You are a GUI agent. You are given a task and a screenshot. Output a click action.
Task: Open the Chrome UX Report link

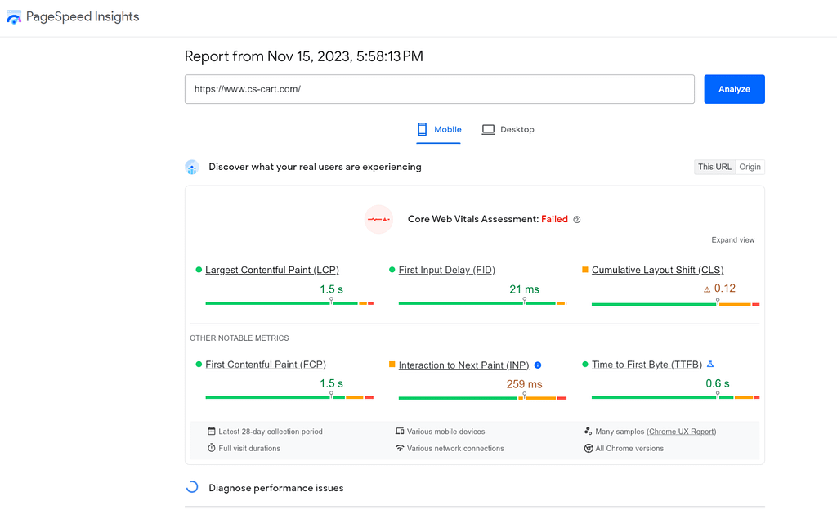tap(683, 431)
